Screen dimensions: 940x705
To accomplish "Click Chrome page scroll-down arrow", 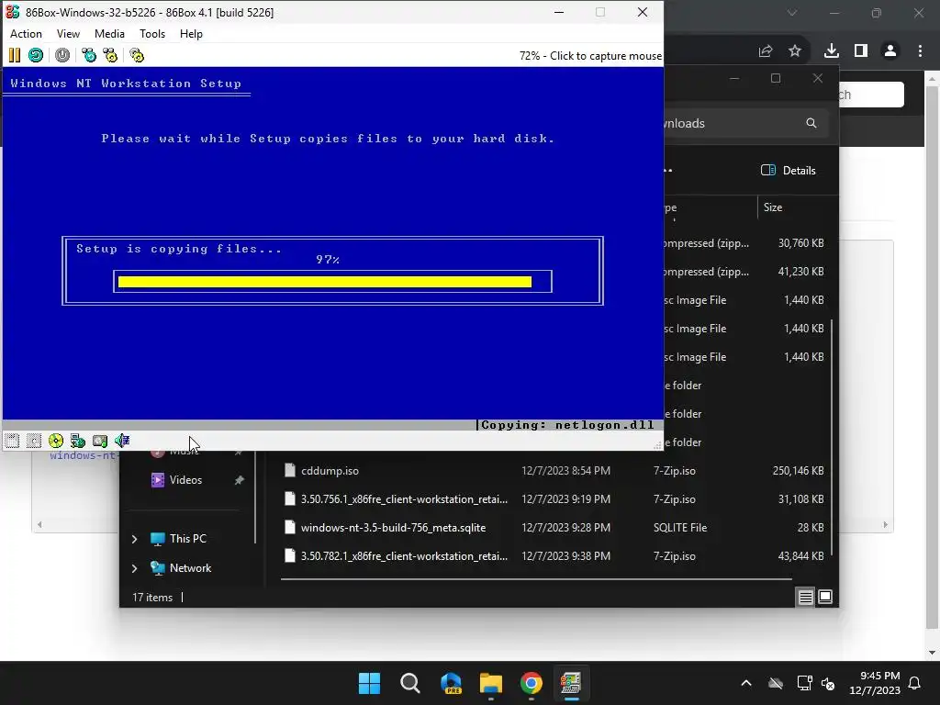I will click(x=933, y=653).
